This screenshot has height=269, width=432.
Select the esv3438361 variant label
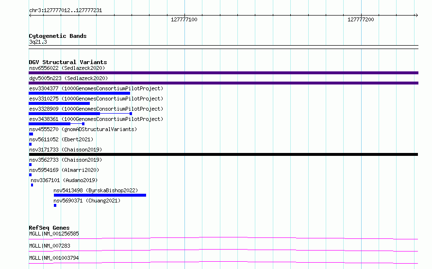tap(96, 119)
